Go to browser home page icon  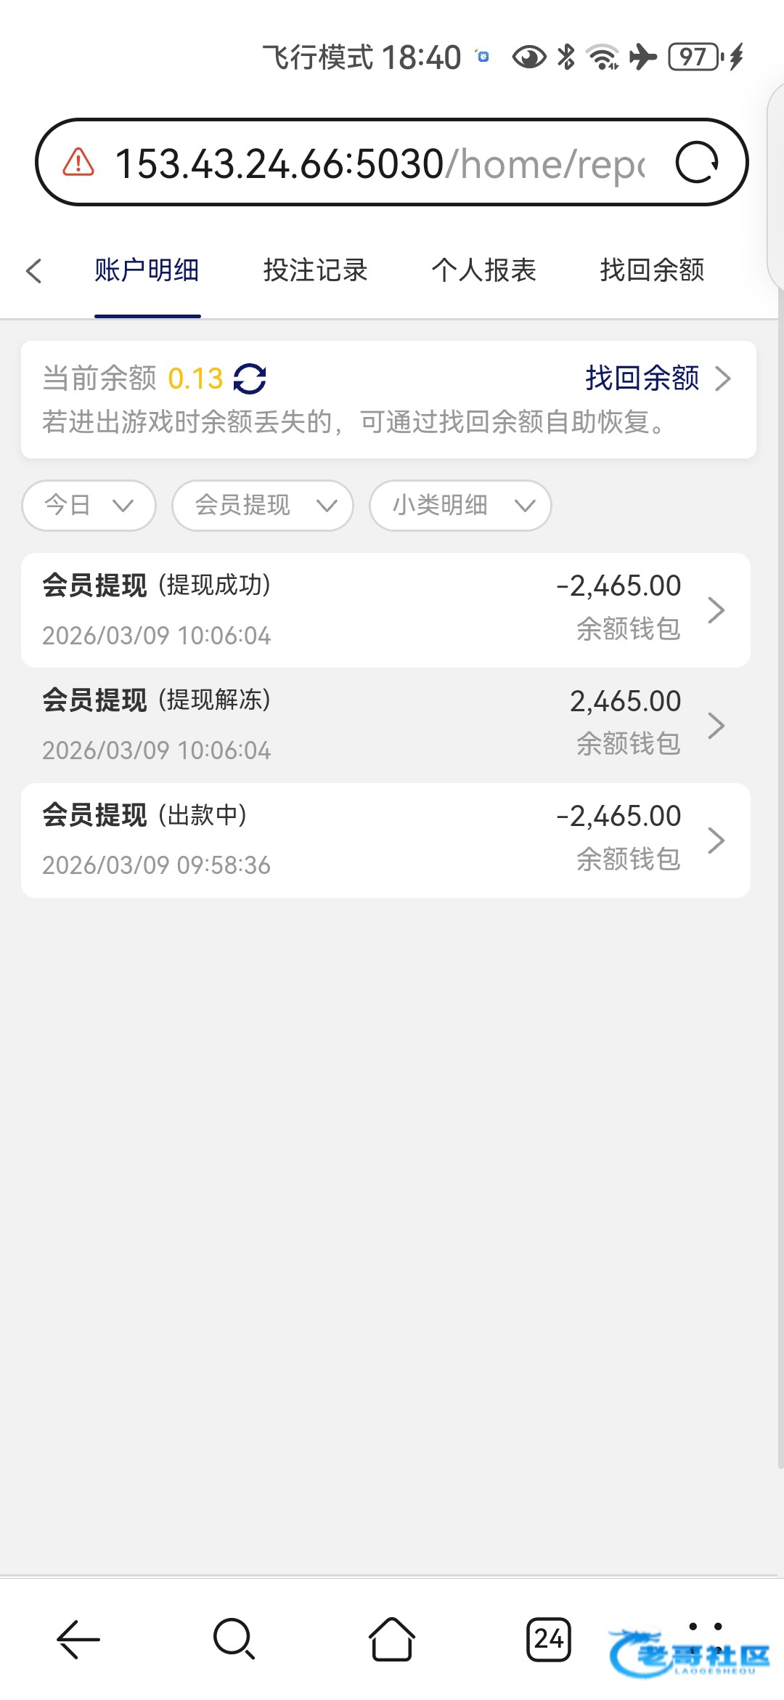pyautogui.click(x=392, y=1640)
